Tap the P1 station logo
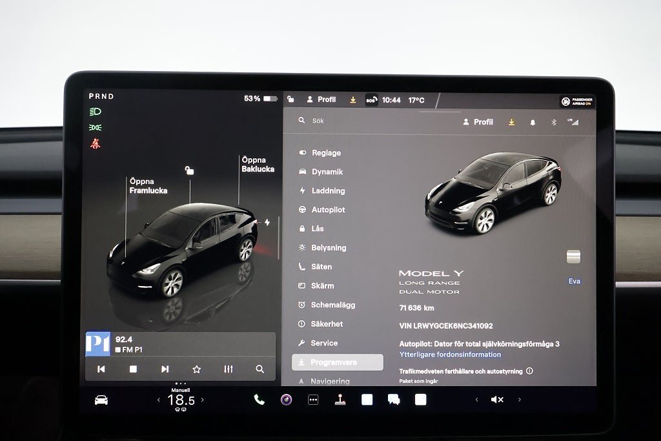 [x=98, y=344]
